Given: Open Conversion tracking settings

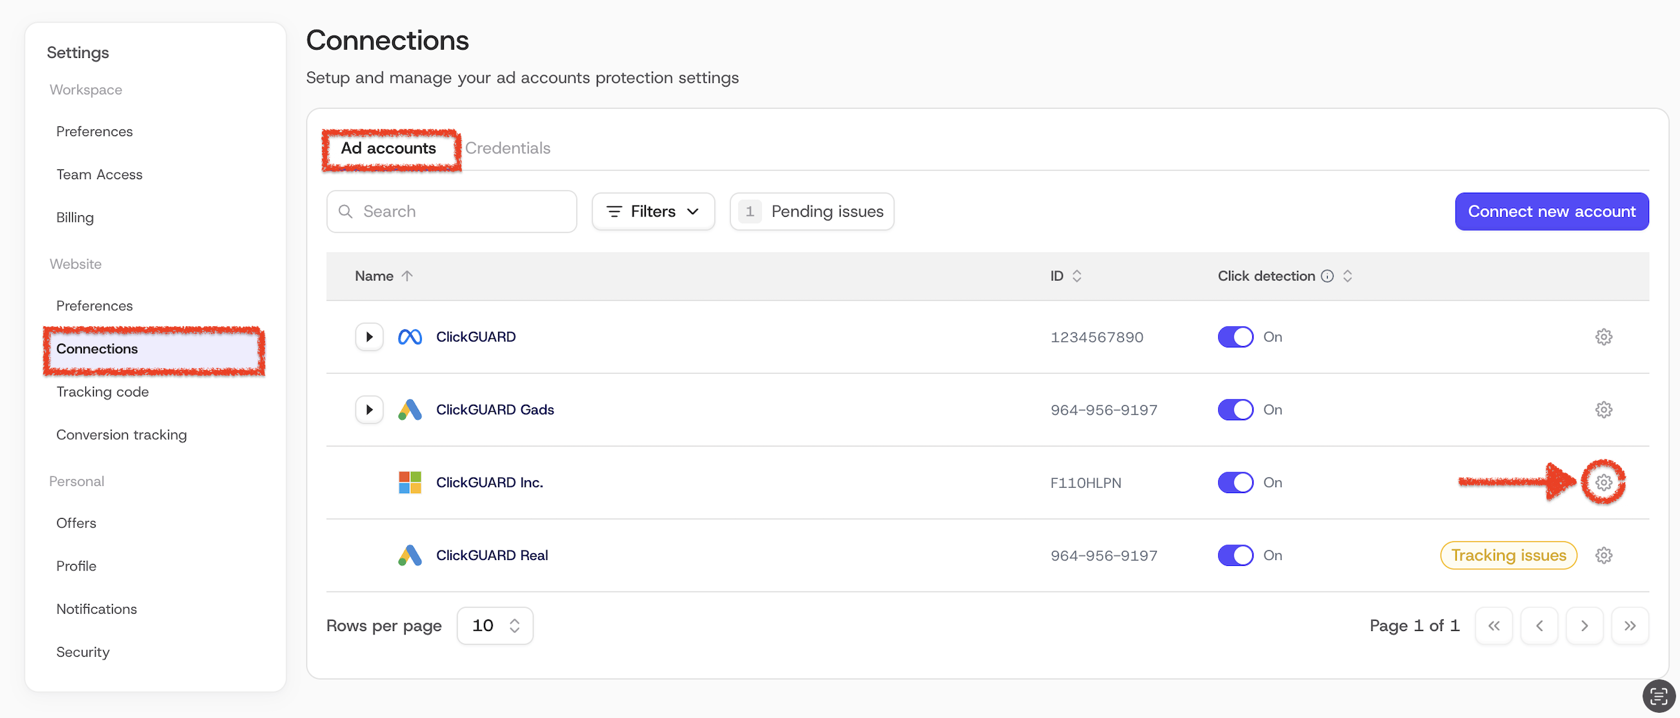Looking at the screenshot, I should tap(121, 435).
